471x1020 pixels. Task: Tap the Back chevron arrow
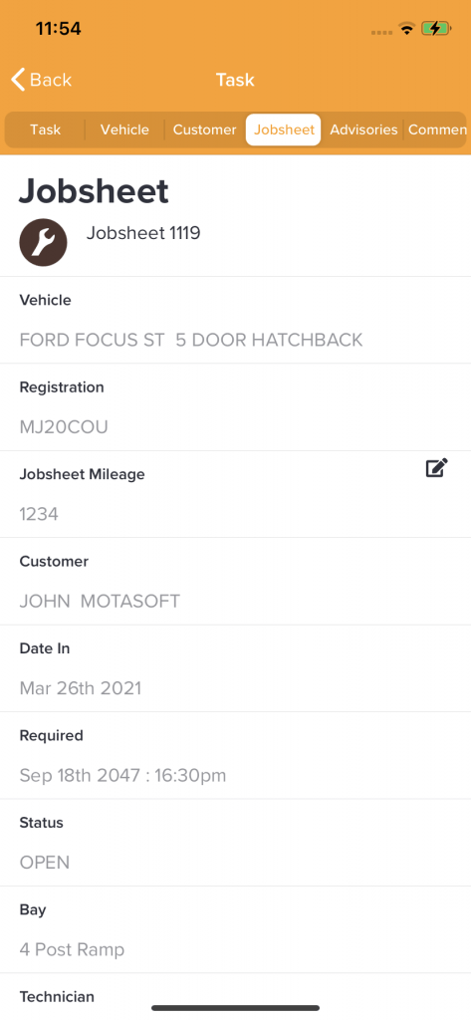tap(18, 80)
